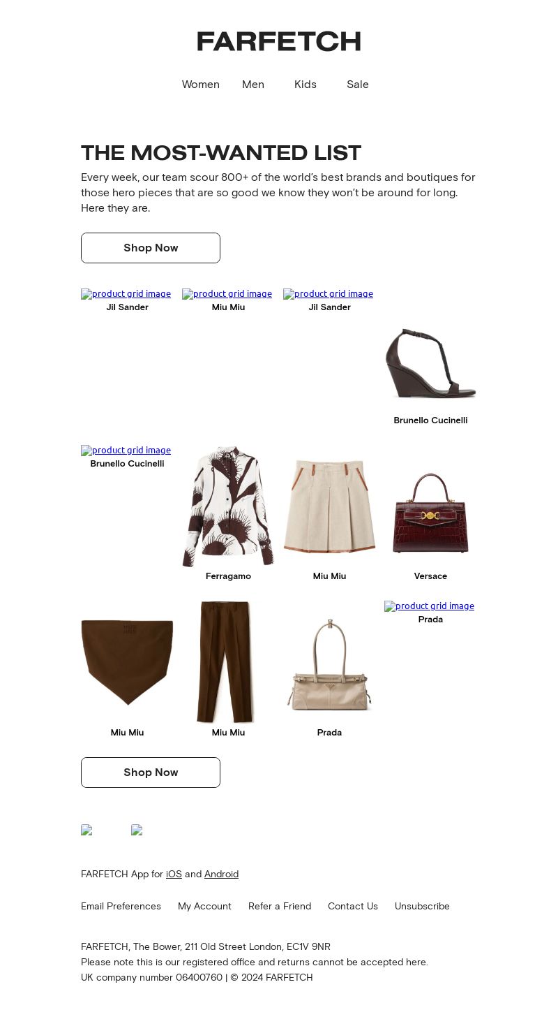
Task: Select the Ferragamo printed shirt image
Action: point(228,506)
